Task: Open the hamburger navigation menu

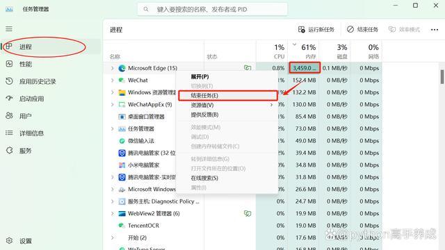Action: pyautogui.click(x=9, y=29)
